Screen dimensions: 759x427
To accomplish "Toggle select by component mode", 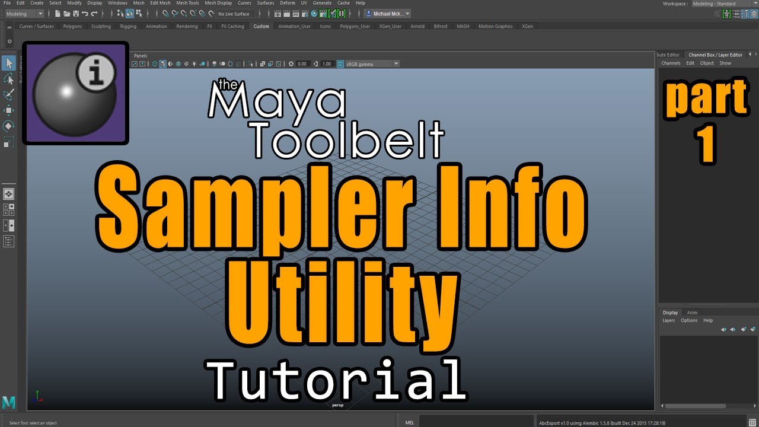I will coord(139,14).
